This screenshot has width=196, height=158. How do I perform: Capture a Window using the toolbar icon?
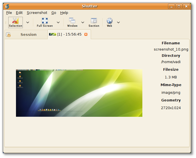pos(72,22)
